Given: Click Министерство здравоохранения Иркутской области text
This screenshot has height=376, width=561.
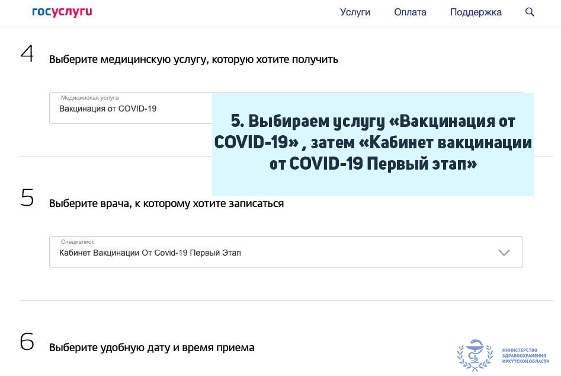Looking at the screenshot, I should click(525, 356).
